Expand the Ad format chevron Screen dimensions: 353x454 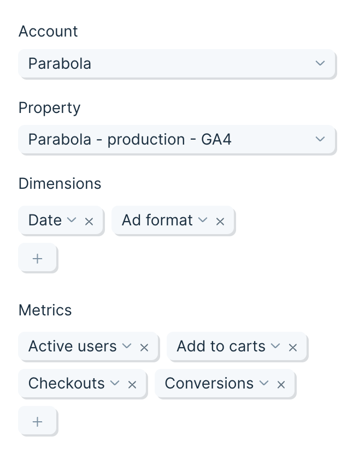click(203, 220)
